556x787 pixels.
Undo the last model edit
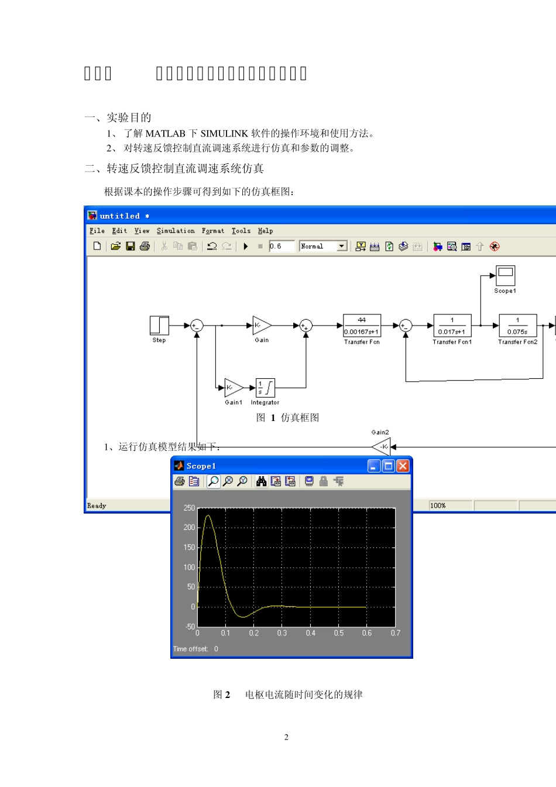[x=212, y=247]
